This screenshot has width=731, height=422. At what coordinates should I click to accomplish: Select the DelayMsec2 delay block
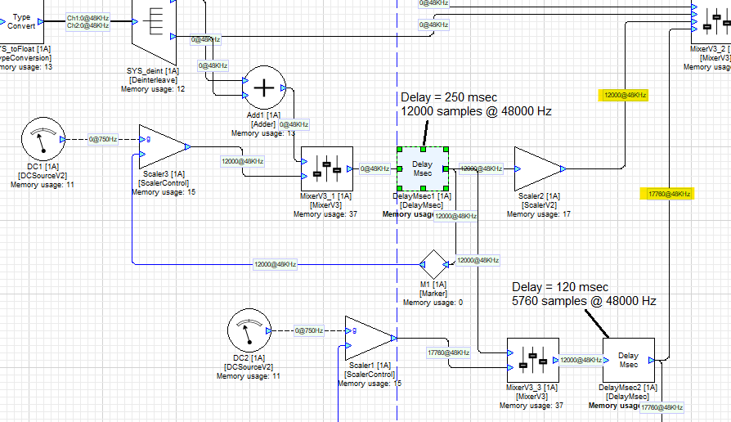point(628,359)
